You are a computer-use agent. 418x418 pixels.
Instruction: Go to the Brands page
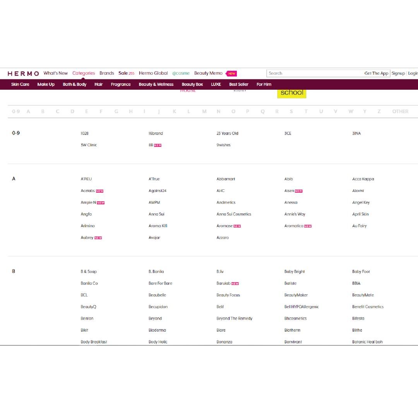107,73
